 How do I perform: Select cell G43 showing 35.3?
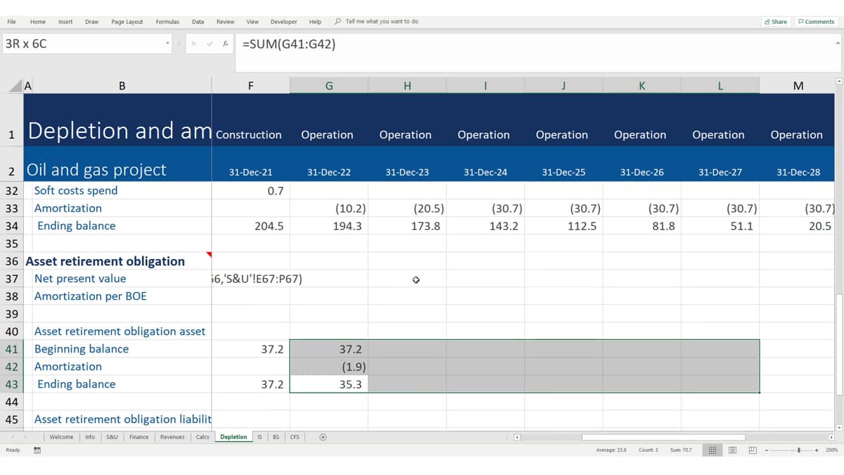coord(328,384)
